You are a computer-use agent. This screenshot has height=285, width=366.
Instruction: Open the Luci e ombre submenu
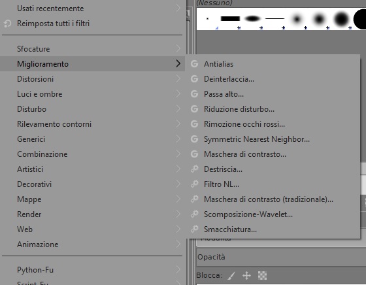click(92, 94)
